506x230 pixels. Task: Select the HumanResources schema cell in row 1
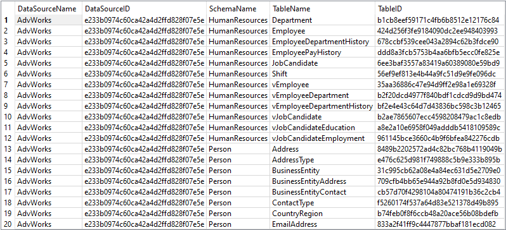click(x=238, y=20)
